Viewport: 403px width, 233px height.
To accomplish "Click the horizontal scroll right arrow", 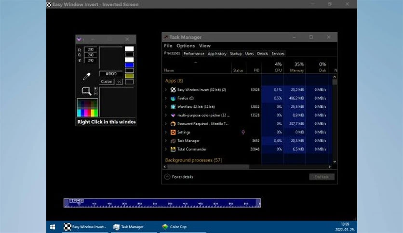I will 330,167.
